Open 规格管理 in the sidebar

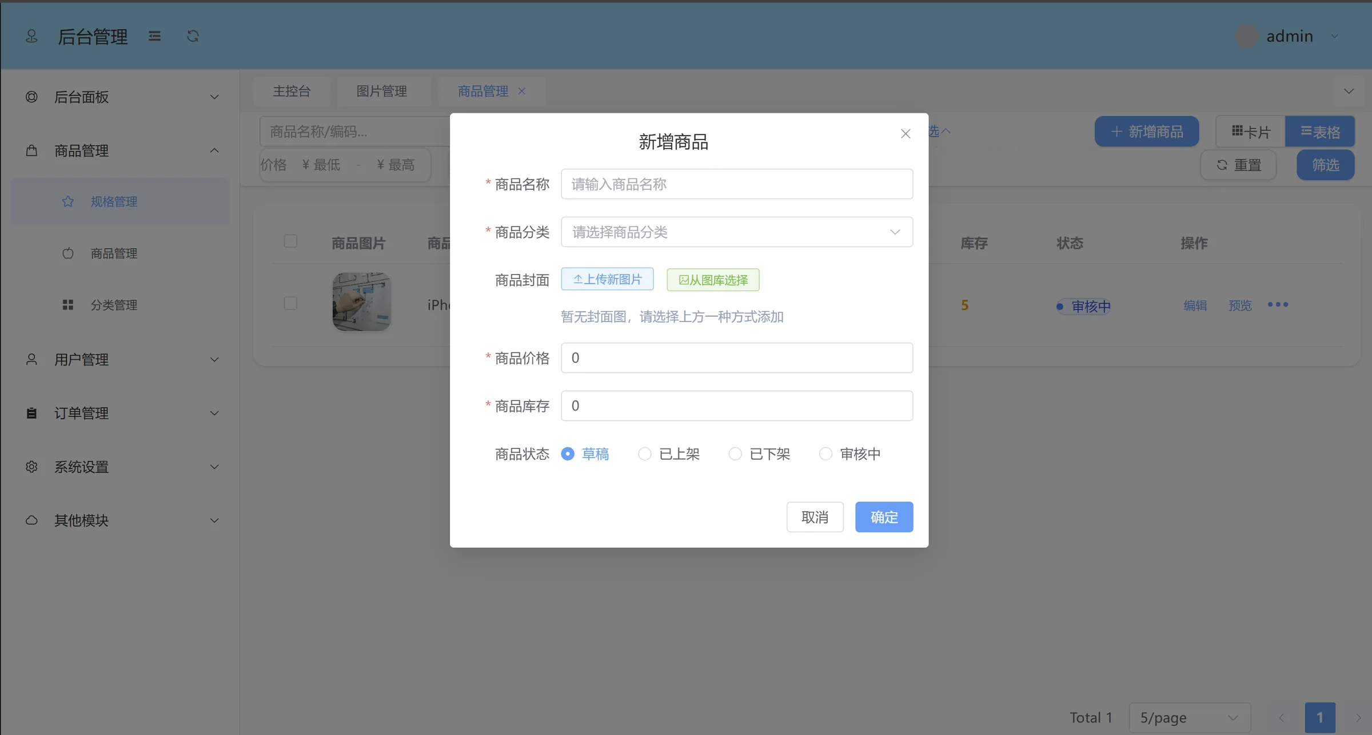pyautogui.click(x=120, y=201)
